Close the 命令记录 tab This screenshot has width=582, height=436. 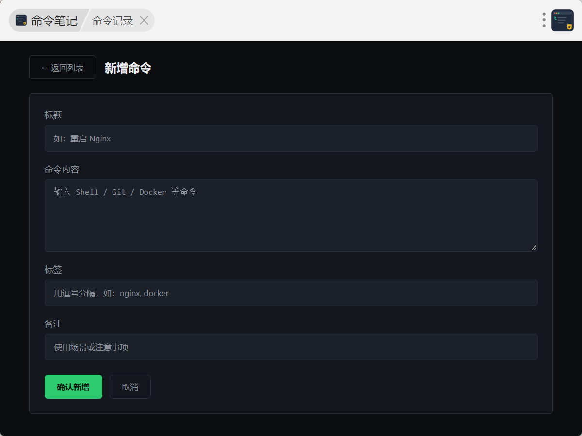pyautogui.click(x=144, y=20)
